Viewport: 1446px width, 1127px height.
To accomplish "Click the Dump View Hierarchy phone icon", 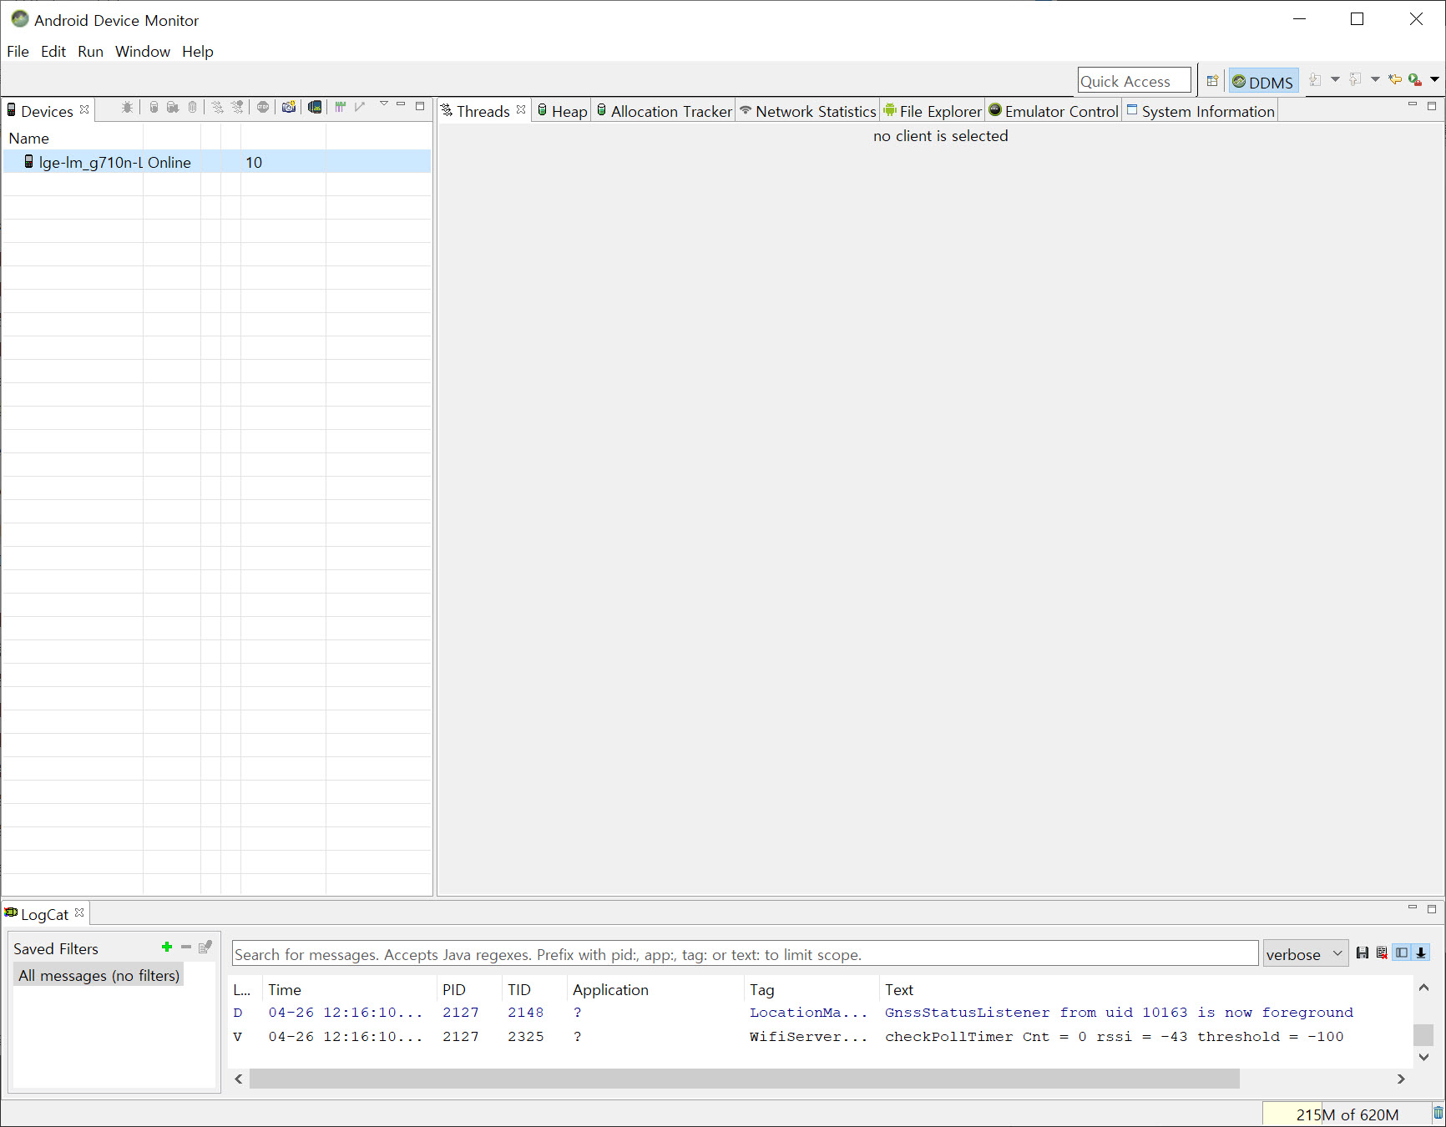I will (x=315, y=107).
